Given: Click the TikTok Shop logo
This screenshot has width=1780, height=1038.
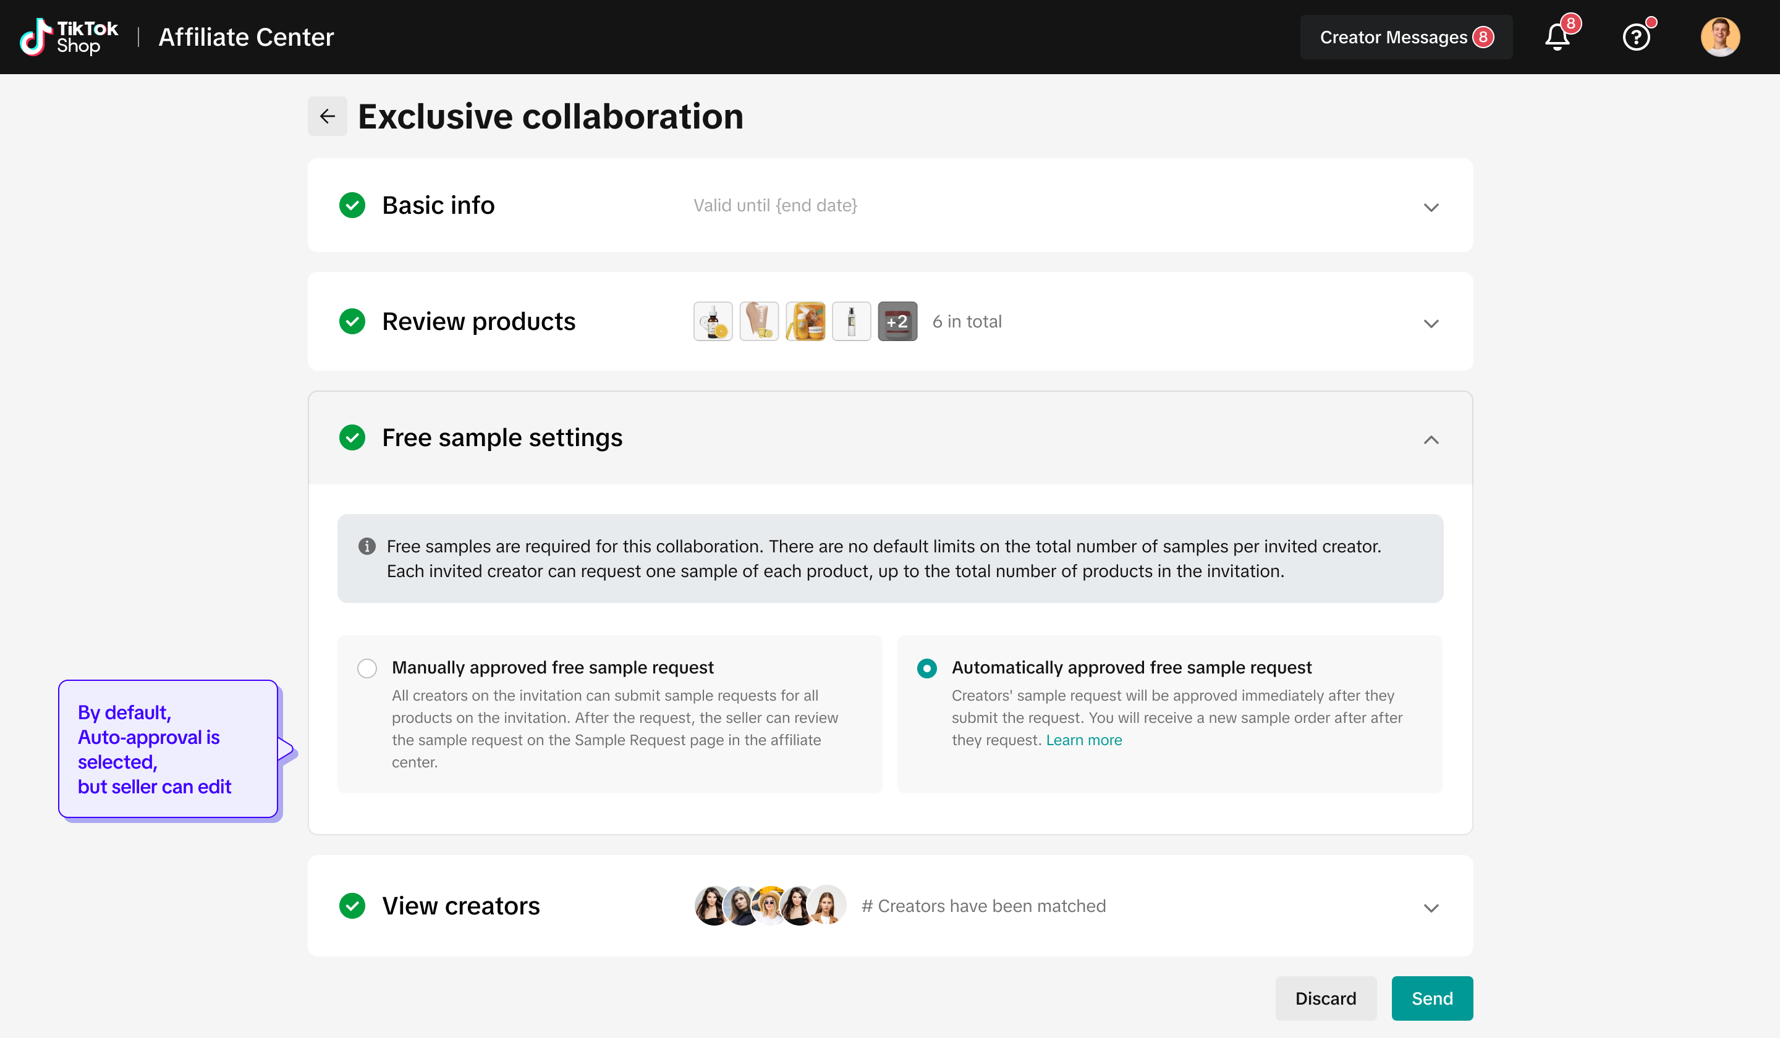Looking at the screenshot, I should [x=69, y=36].
